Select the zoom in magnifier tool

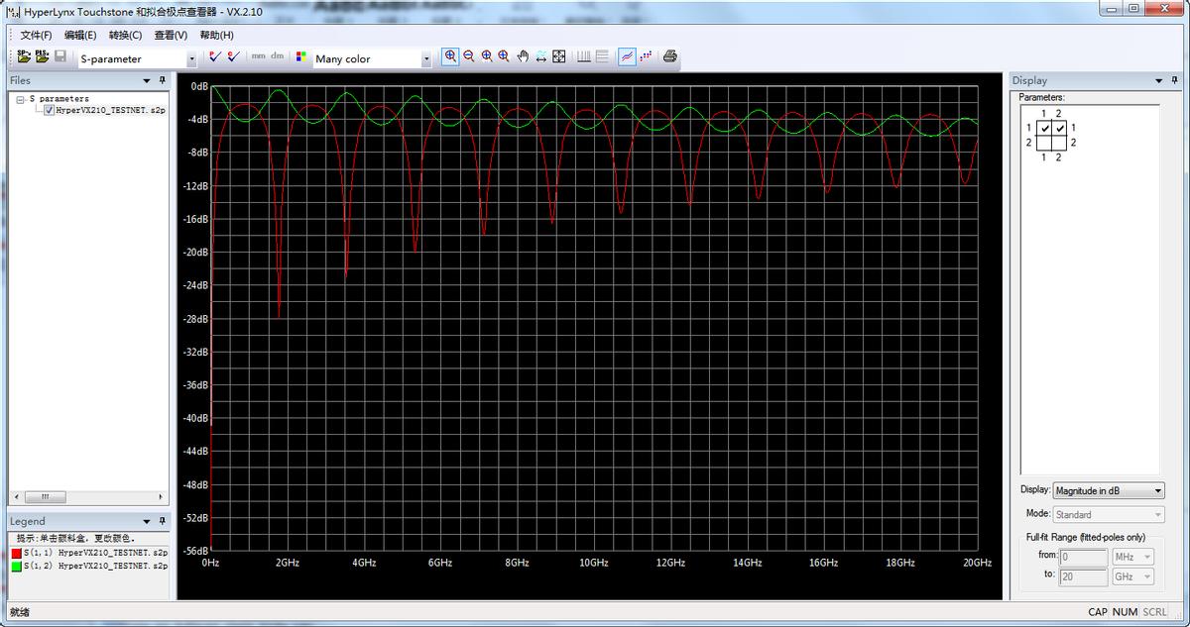pos(451,56)
